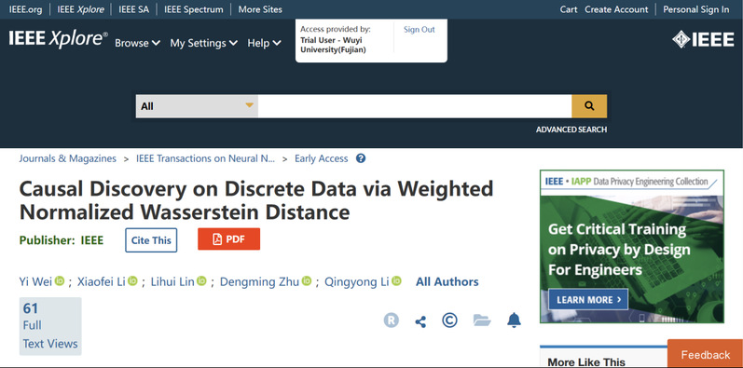Open IEEE Transactions on Neural N... breadcrumb

206,158
